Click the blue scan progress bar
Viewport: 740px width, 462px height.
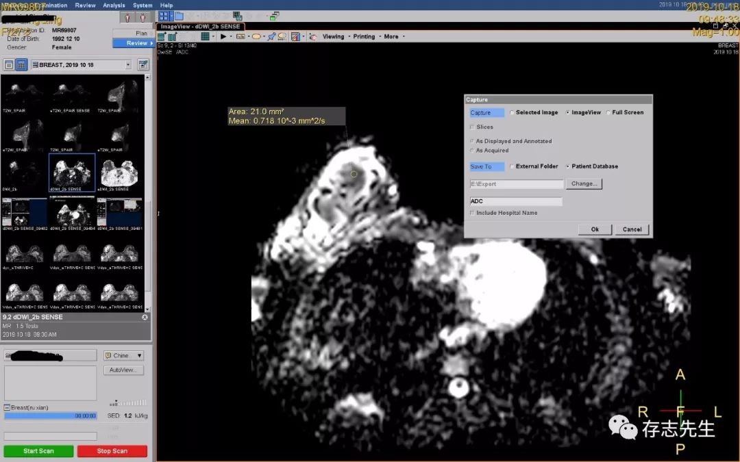pos(51,415)
